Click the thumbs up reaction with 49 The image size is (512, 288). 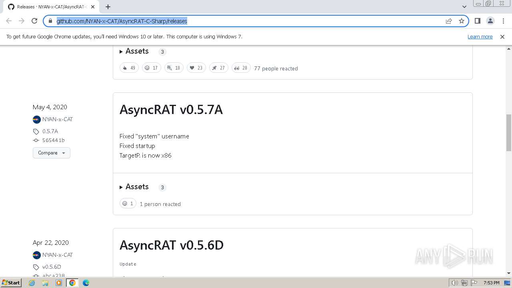tap(129, 68)
